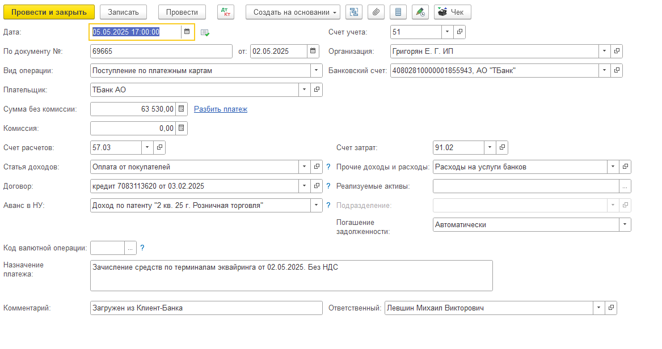Click Провести и закрыть button
The height and width of the screenshot is (349, 662).
click(49, 12)
